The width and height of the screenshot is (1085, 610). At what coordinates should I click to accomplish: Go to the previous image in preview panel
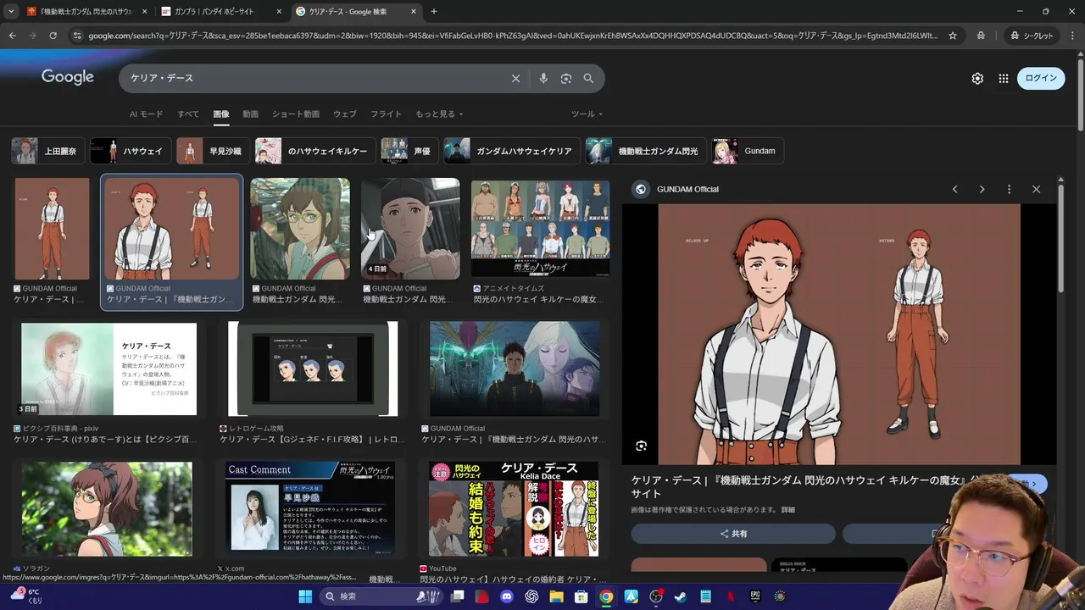[954, 189]
